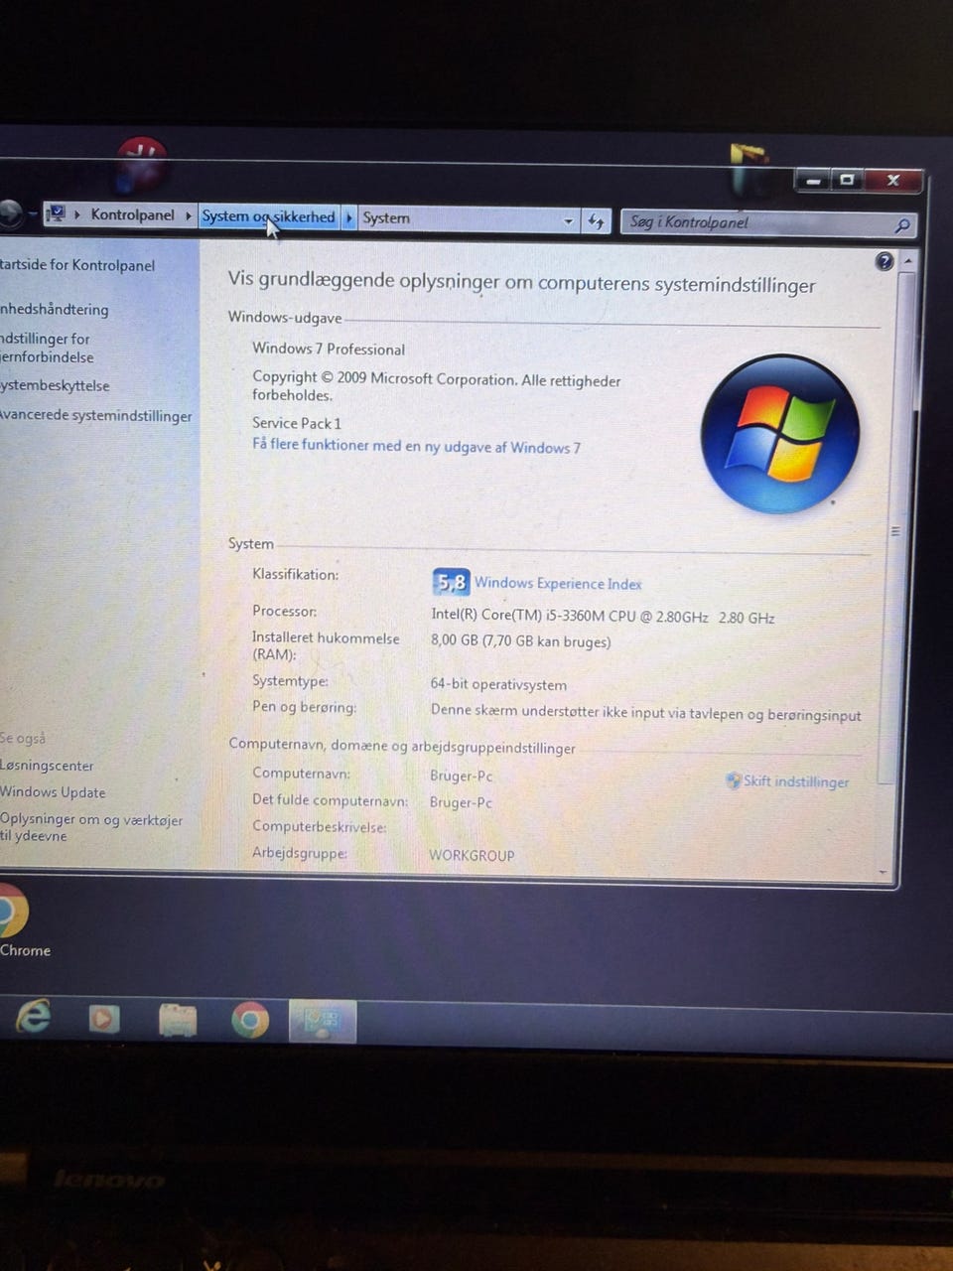
Task: Open the Windows Experience Index link
Action: (558, 584)
